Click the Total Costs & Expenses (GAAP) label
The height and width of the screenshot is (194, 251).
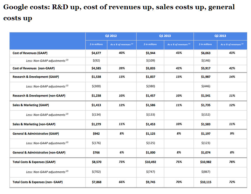pos(34,162)
